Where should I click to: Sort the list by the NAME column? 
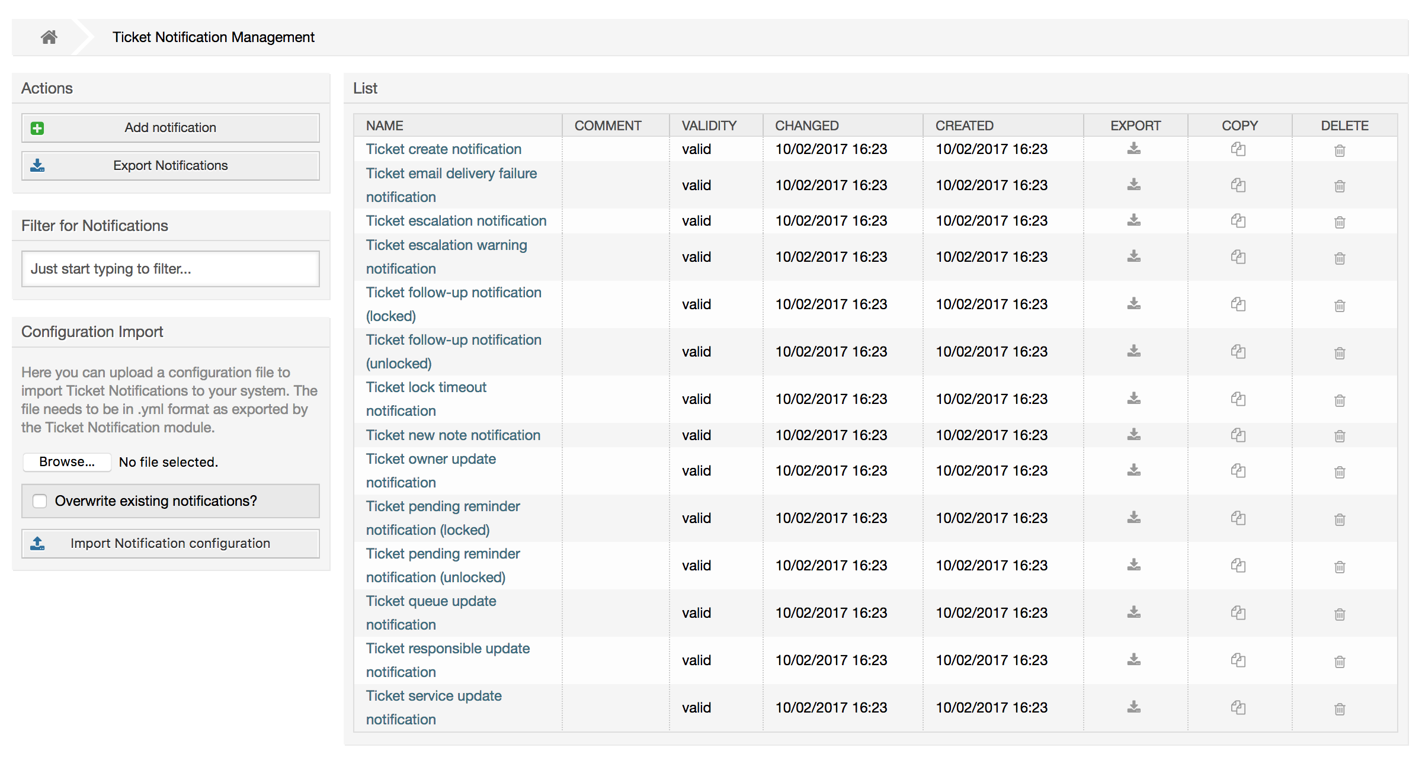pyautogui.click(x=384, y=125)
